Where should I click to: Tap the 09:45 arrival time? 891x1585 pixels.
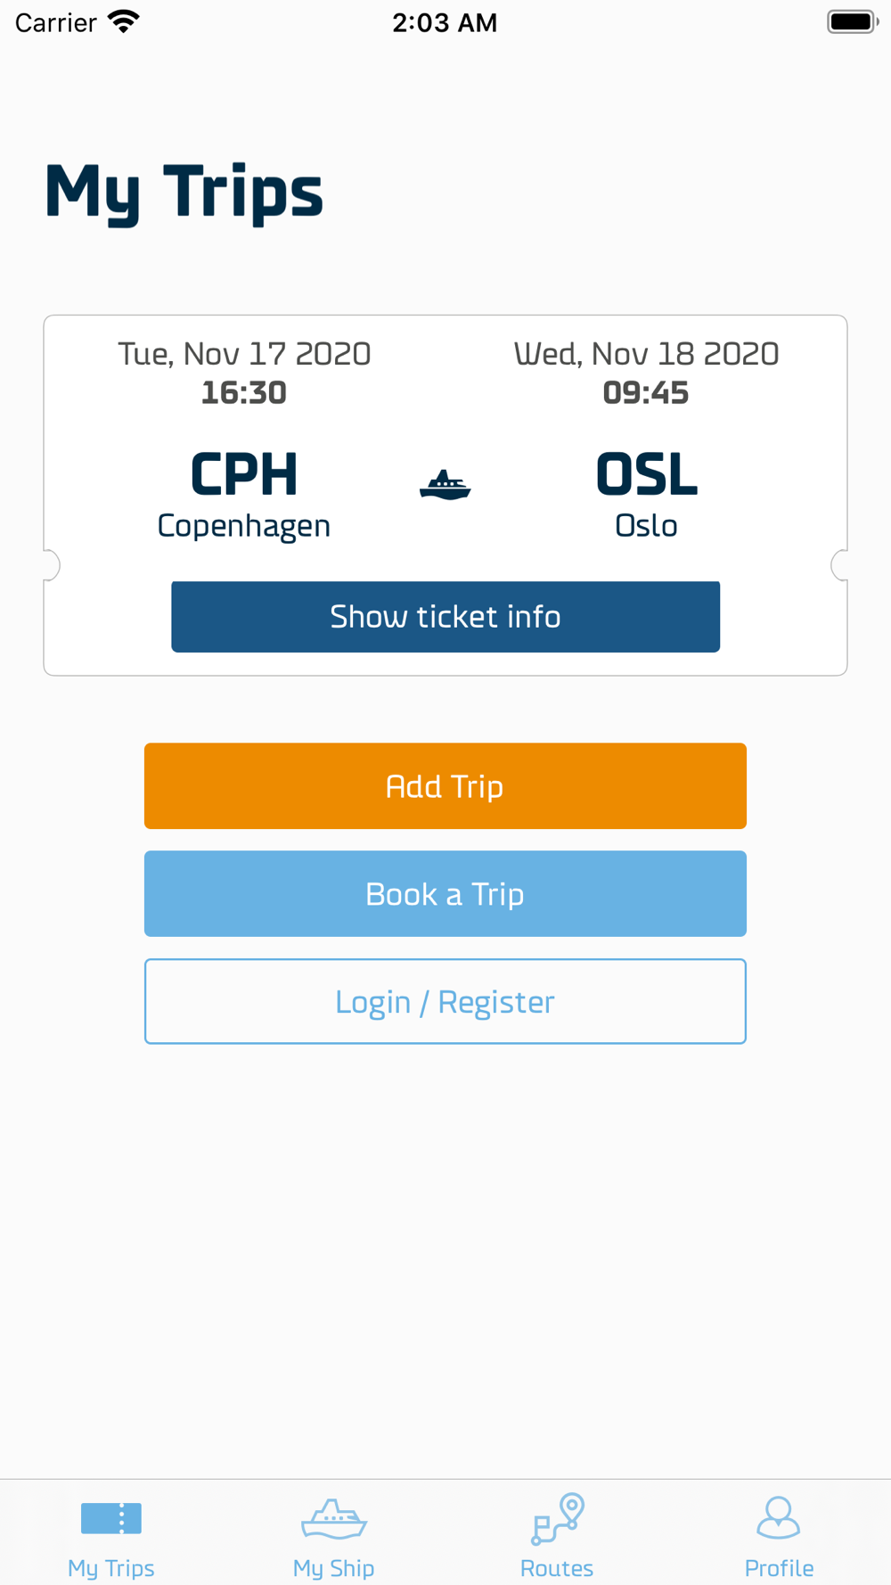pos(646,393)
